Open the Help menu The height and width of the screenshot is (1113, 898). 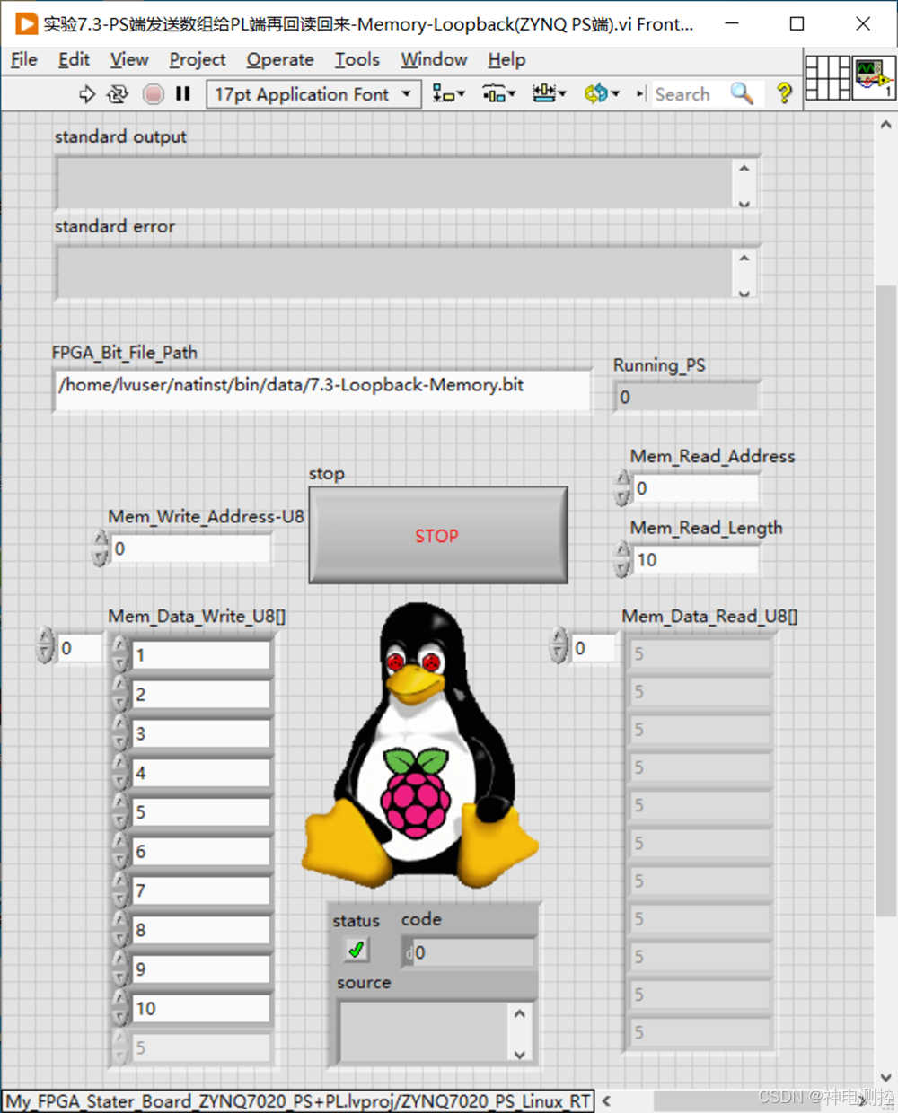click(x=506, y=60)
